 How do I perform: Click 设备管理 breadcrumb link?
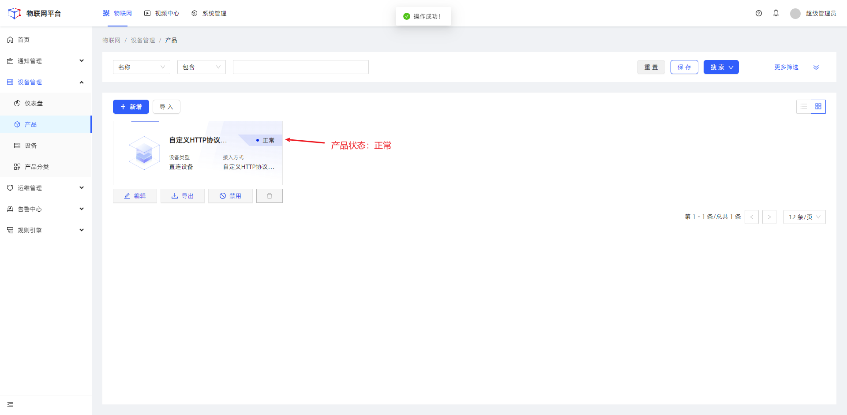pyautogui.click(x=143, y=40)
